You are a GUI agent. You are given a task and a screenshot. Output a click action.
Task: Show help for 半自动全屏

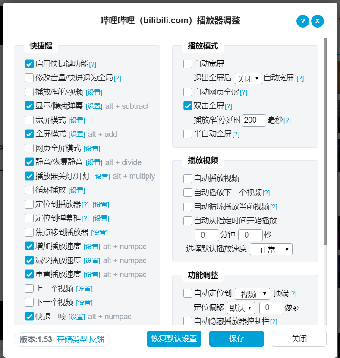[x=236, y=134]
